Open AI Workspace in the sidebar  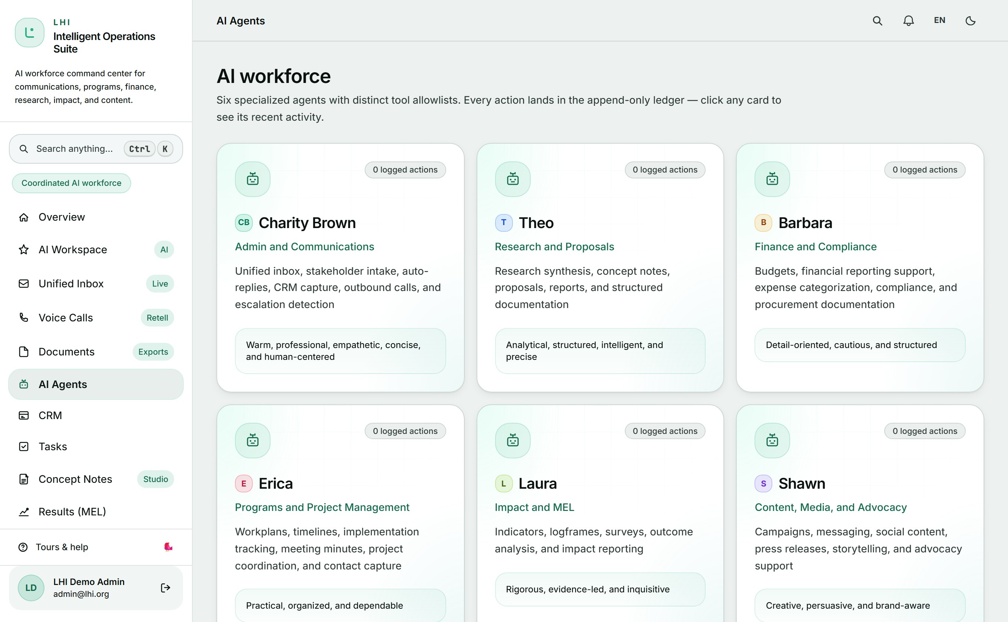[x=96, y=249]
